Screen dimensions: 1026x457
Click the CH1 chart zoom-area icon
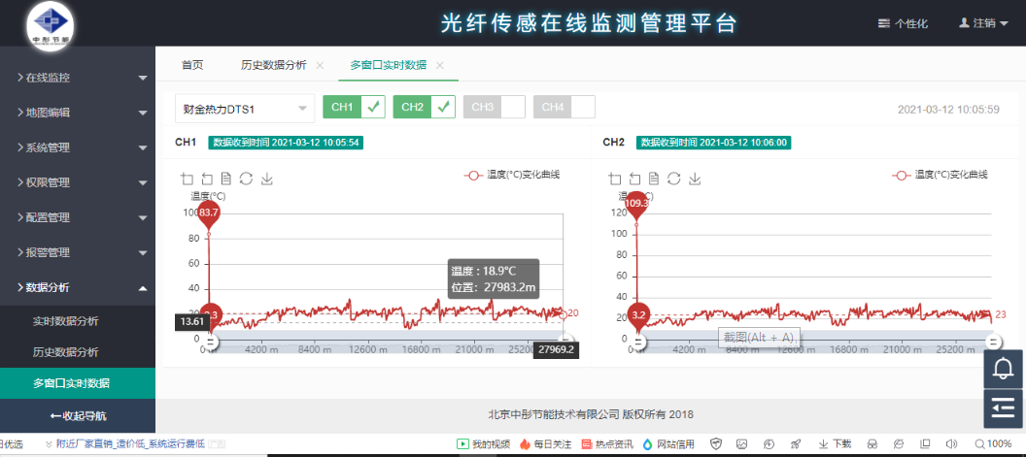[x=188, y=179]
